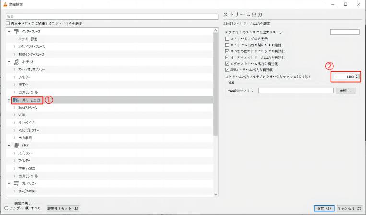Click the Stream output (ストリーム出力) category icon
The image size is (366, 215).
(x=16, y=100)
